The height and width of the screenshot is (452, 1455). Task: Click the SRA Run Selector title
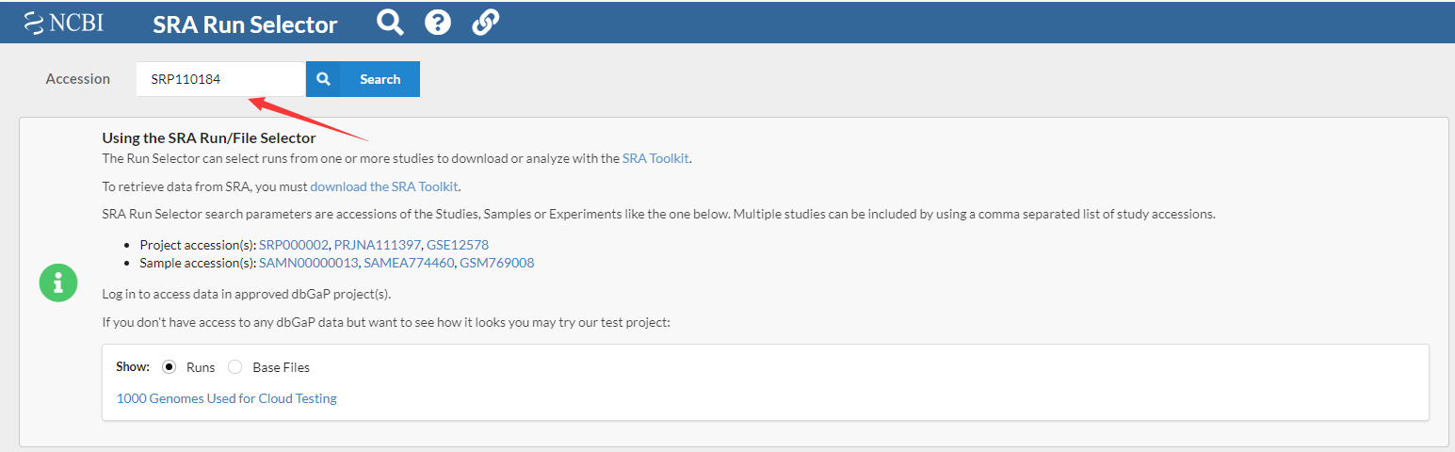coord(245,24)
